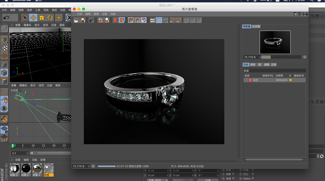This screenshot has height=181, width=325.
Task: Select the Rotate tool in main toolbar
Action: pyautogui.click(x=50, y=17)
